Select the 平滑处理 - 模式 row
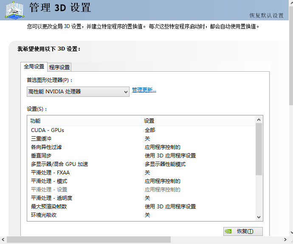Image resolution: width=293 pixels, height=244 pixels. pyautogui.click(x=141, y=181)
